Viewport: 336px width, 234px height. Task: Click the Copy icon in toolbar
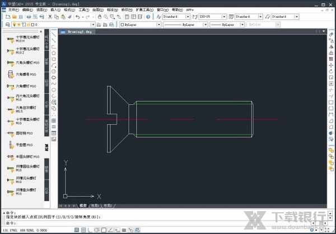(57, 17)
